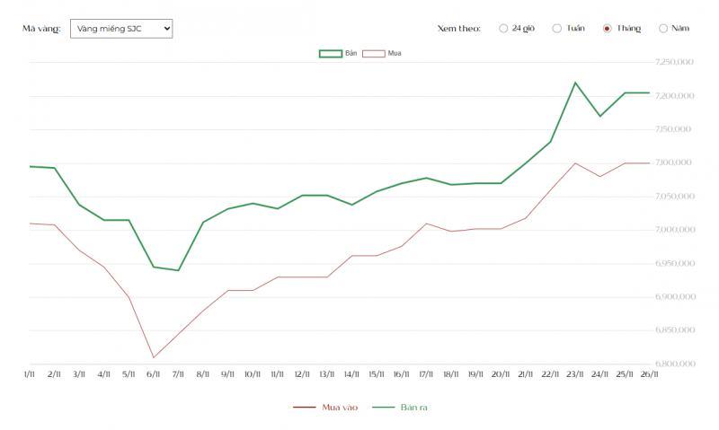Click green line endpoint at 26/11
The width and height of the screenshot is (719, 430).
point(649,92)
